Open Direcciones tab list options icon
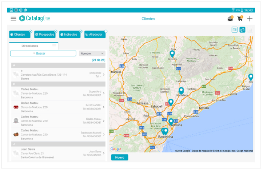Viewport: 263px width, 170px height. [54, 46]
